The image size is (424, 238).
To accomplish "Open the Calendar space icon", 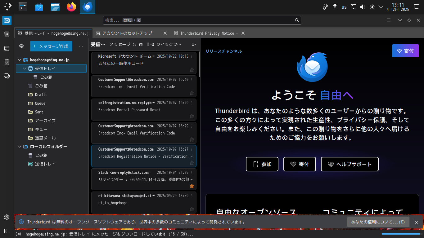I will point(7,48).
